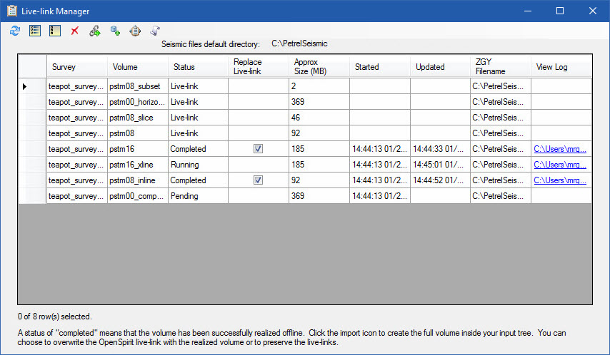Click the pstm00_horizo... volume cell

pos(138,102)
